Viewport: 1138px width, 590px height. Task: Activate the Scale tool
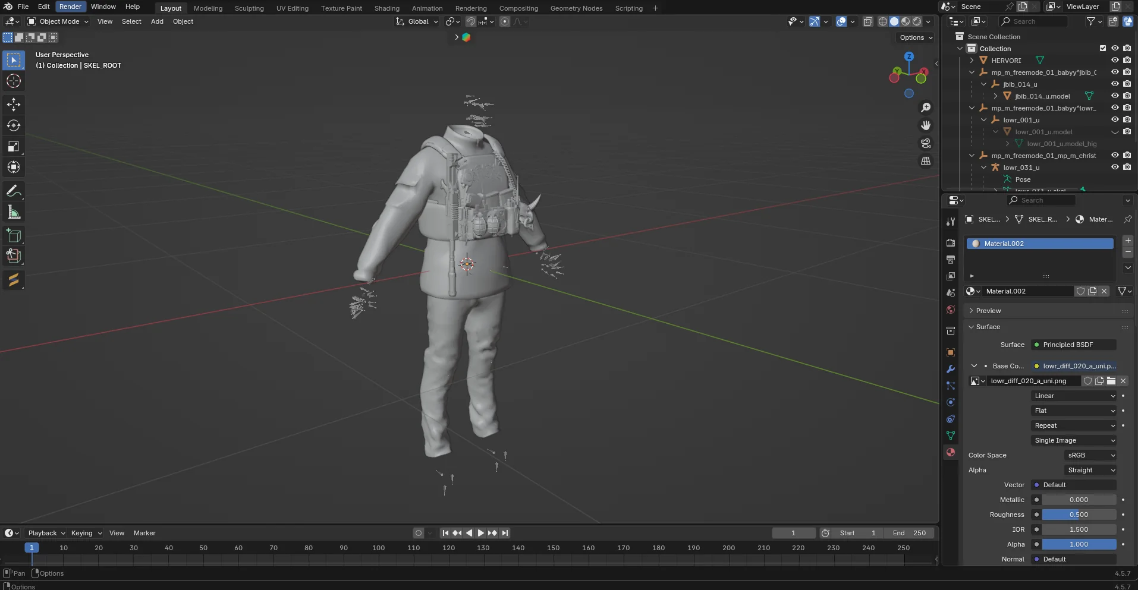(14, 146)
